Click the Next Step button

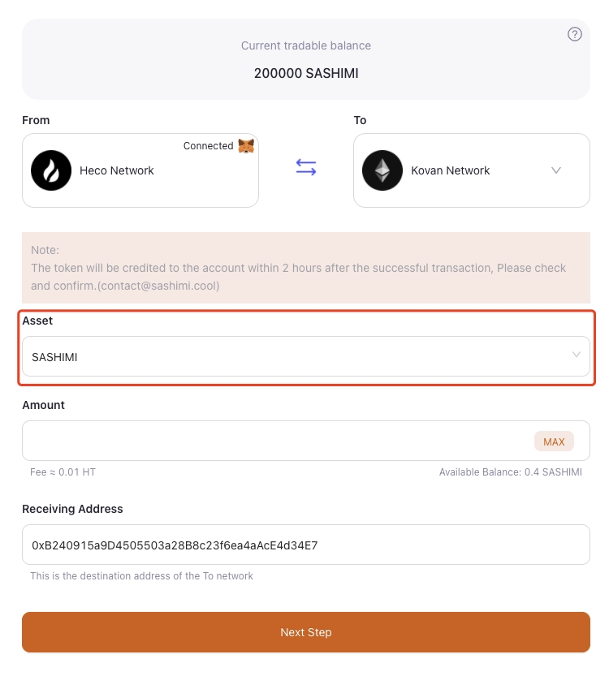[x=306, y=632]
